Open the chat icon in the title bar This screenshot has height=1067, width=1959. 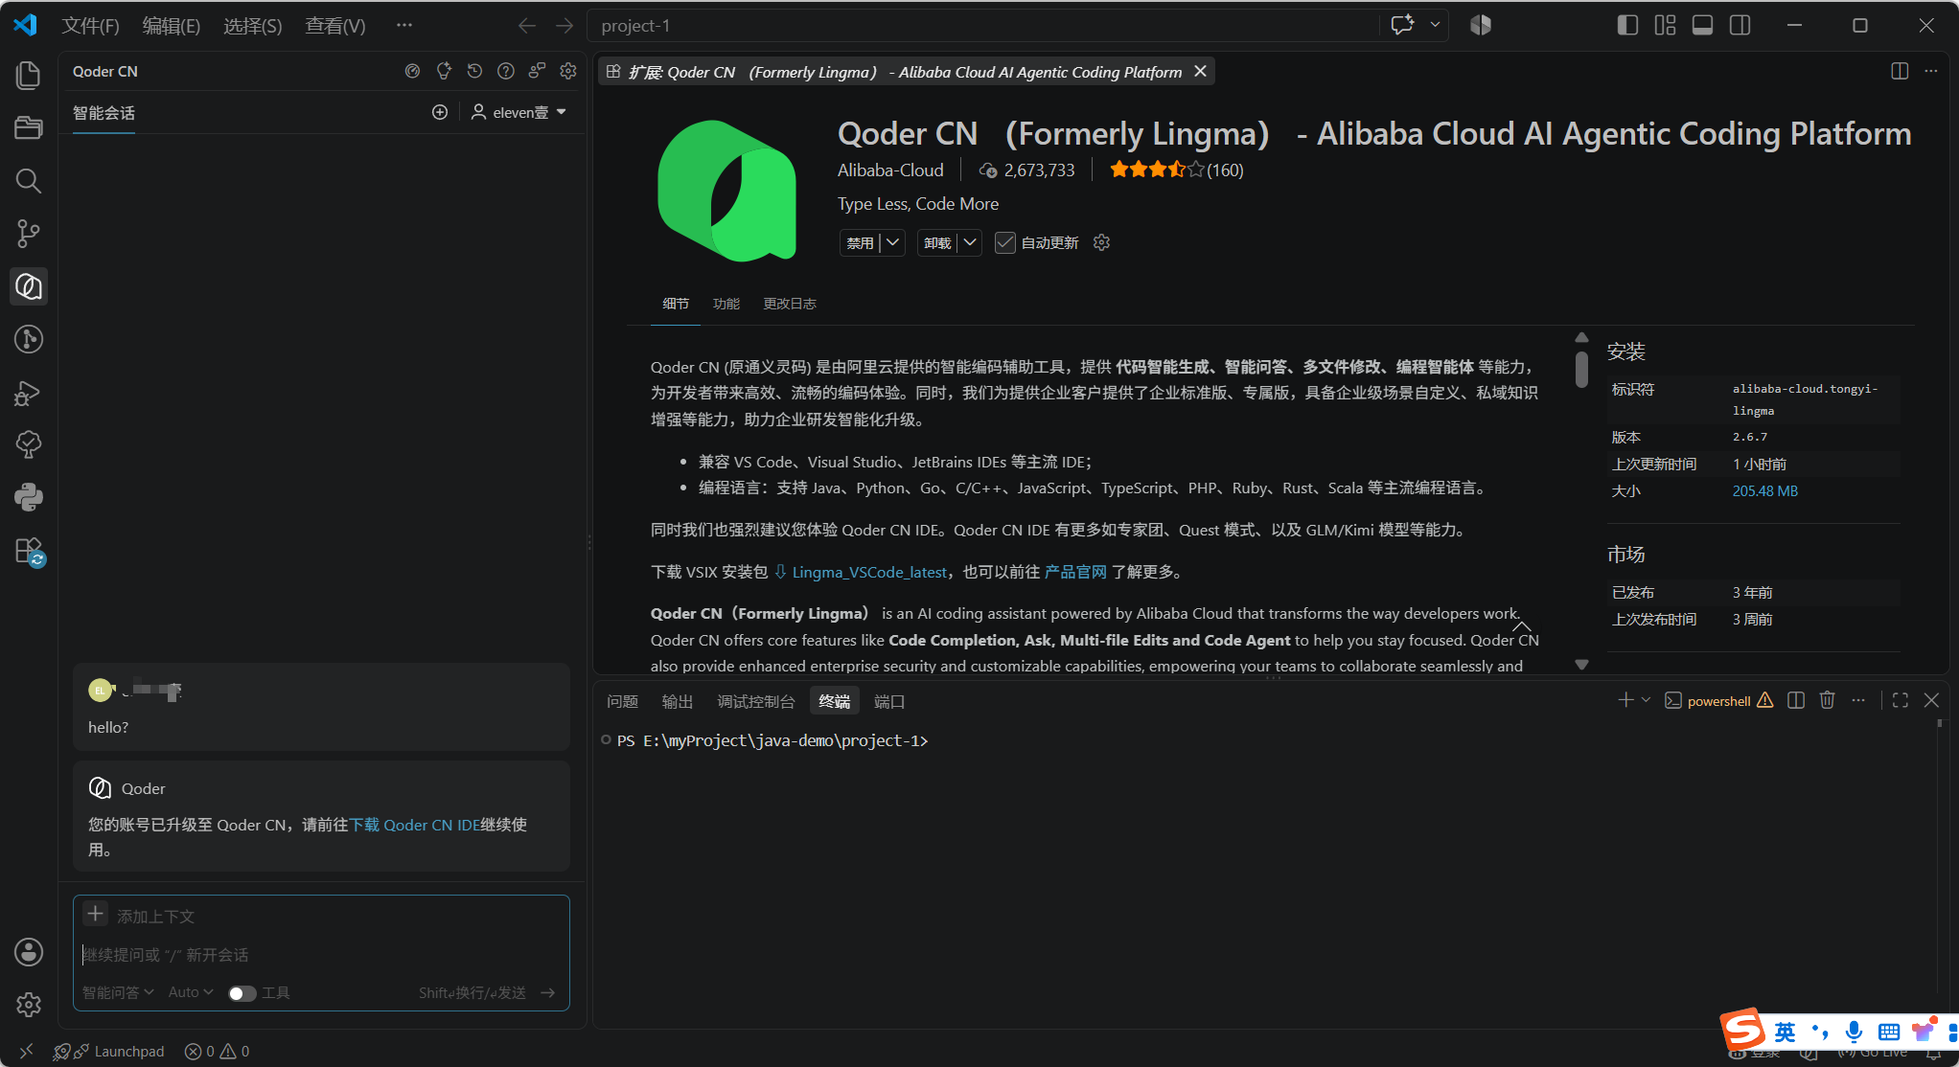[1403, 25]
